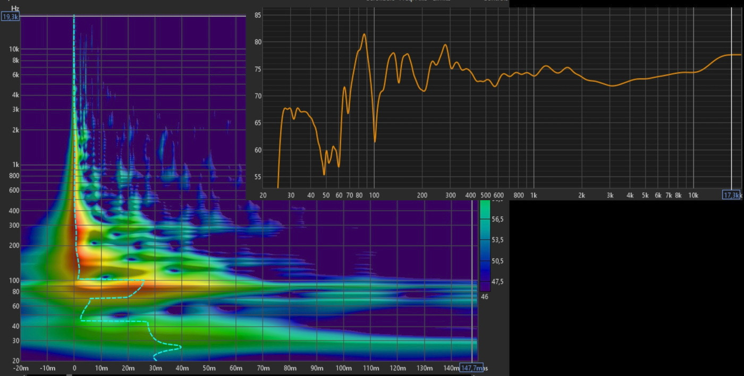Click the horizontal scrollbar thumb below spectrogram

[x=69, y=374]
